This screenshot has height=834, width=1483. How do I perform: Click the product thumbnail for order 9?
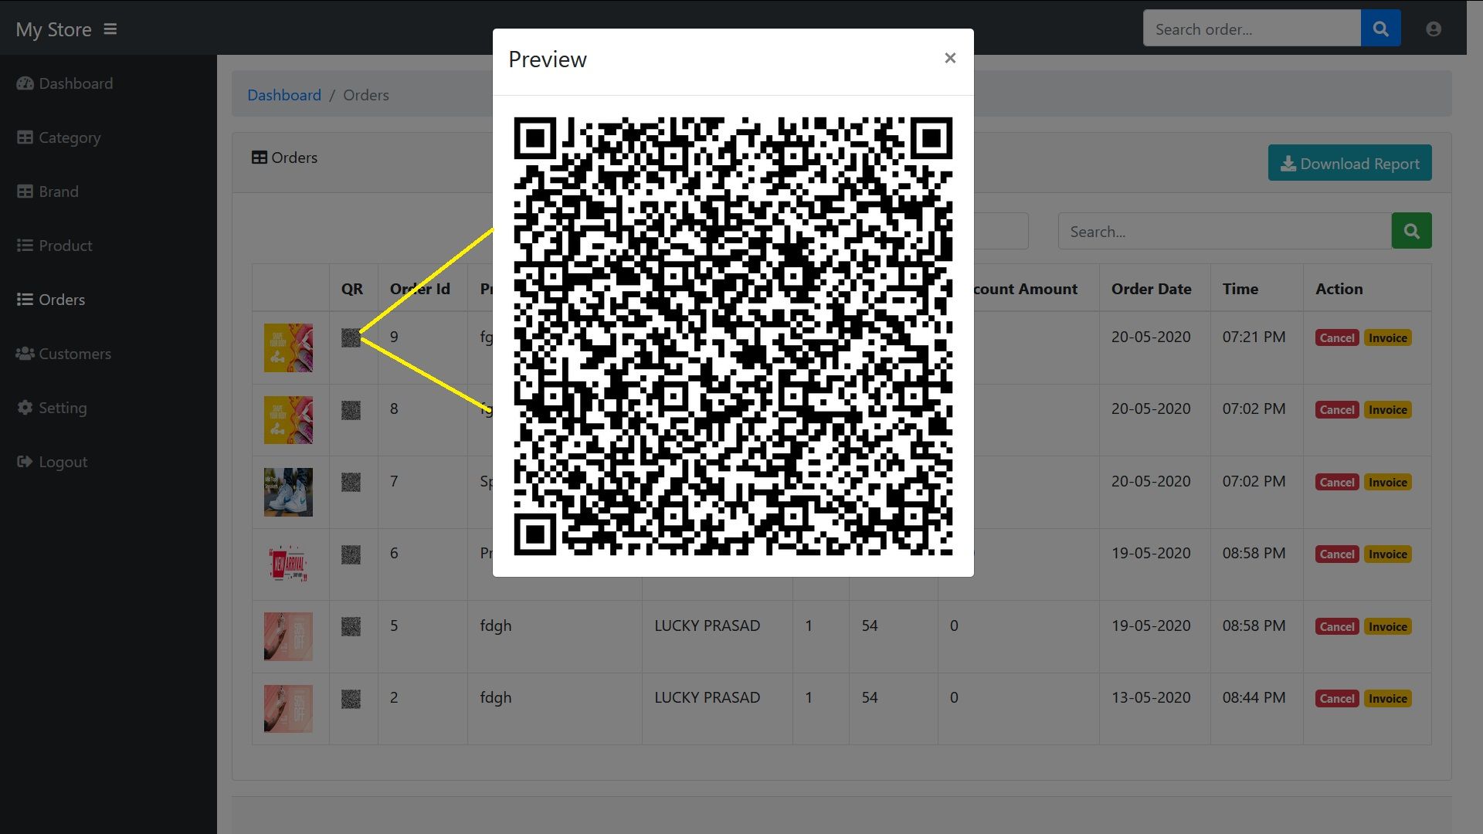[288, 347]
